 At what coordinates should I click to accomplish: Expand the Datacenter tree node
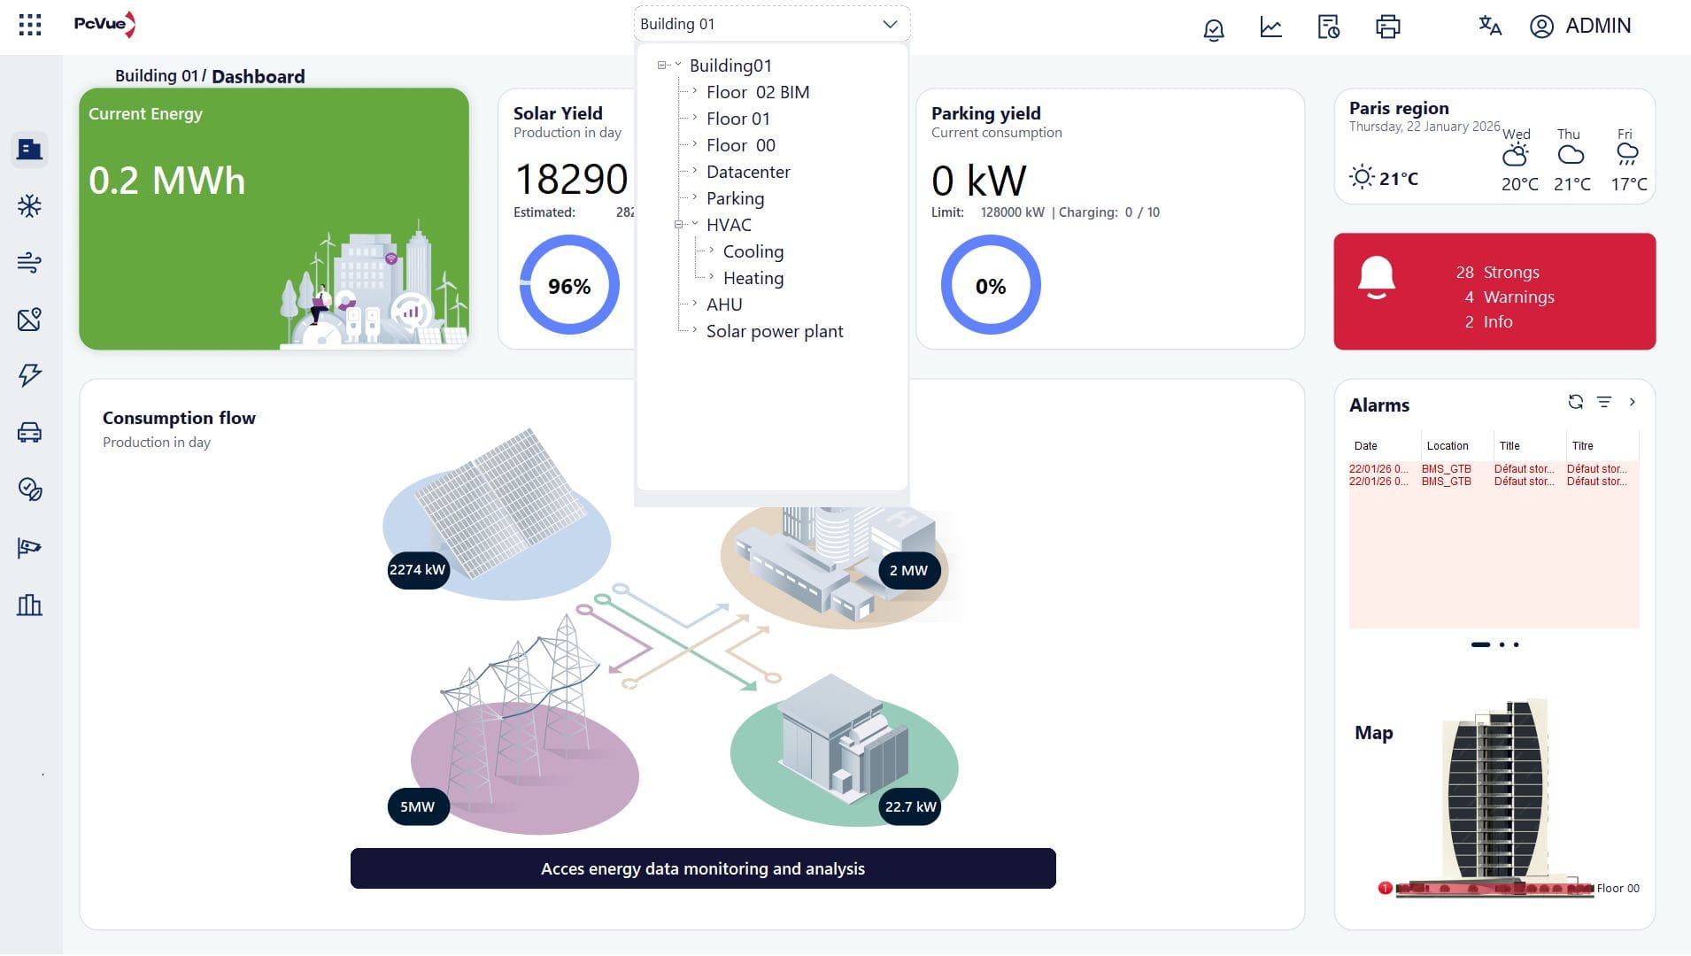[x=695, y=171]
